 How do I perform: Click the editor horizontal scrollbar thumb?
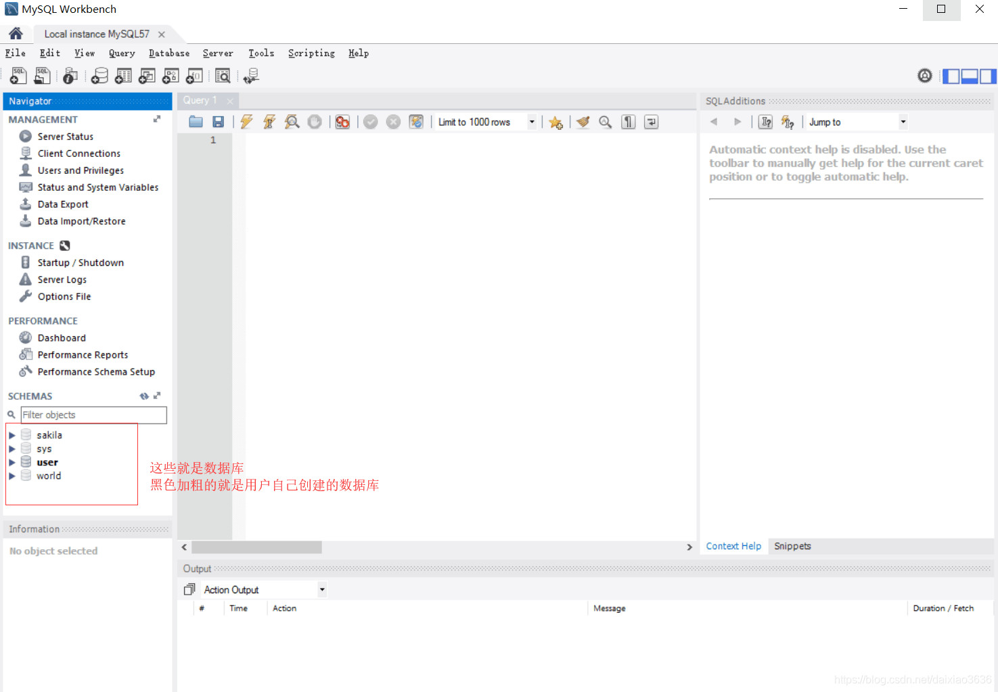tap(256, 547)
